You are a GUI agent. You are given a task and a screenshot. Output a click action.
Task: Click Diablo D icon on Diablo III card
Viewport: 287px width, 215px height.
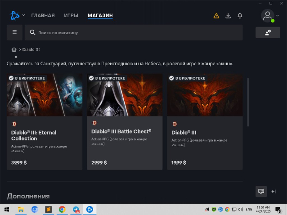coord(175,124)
